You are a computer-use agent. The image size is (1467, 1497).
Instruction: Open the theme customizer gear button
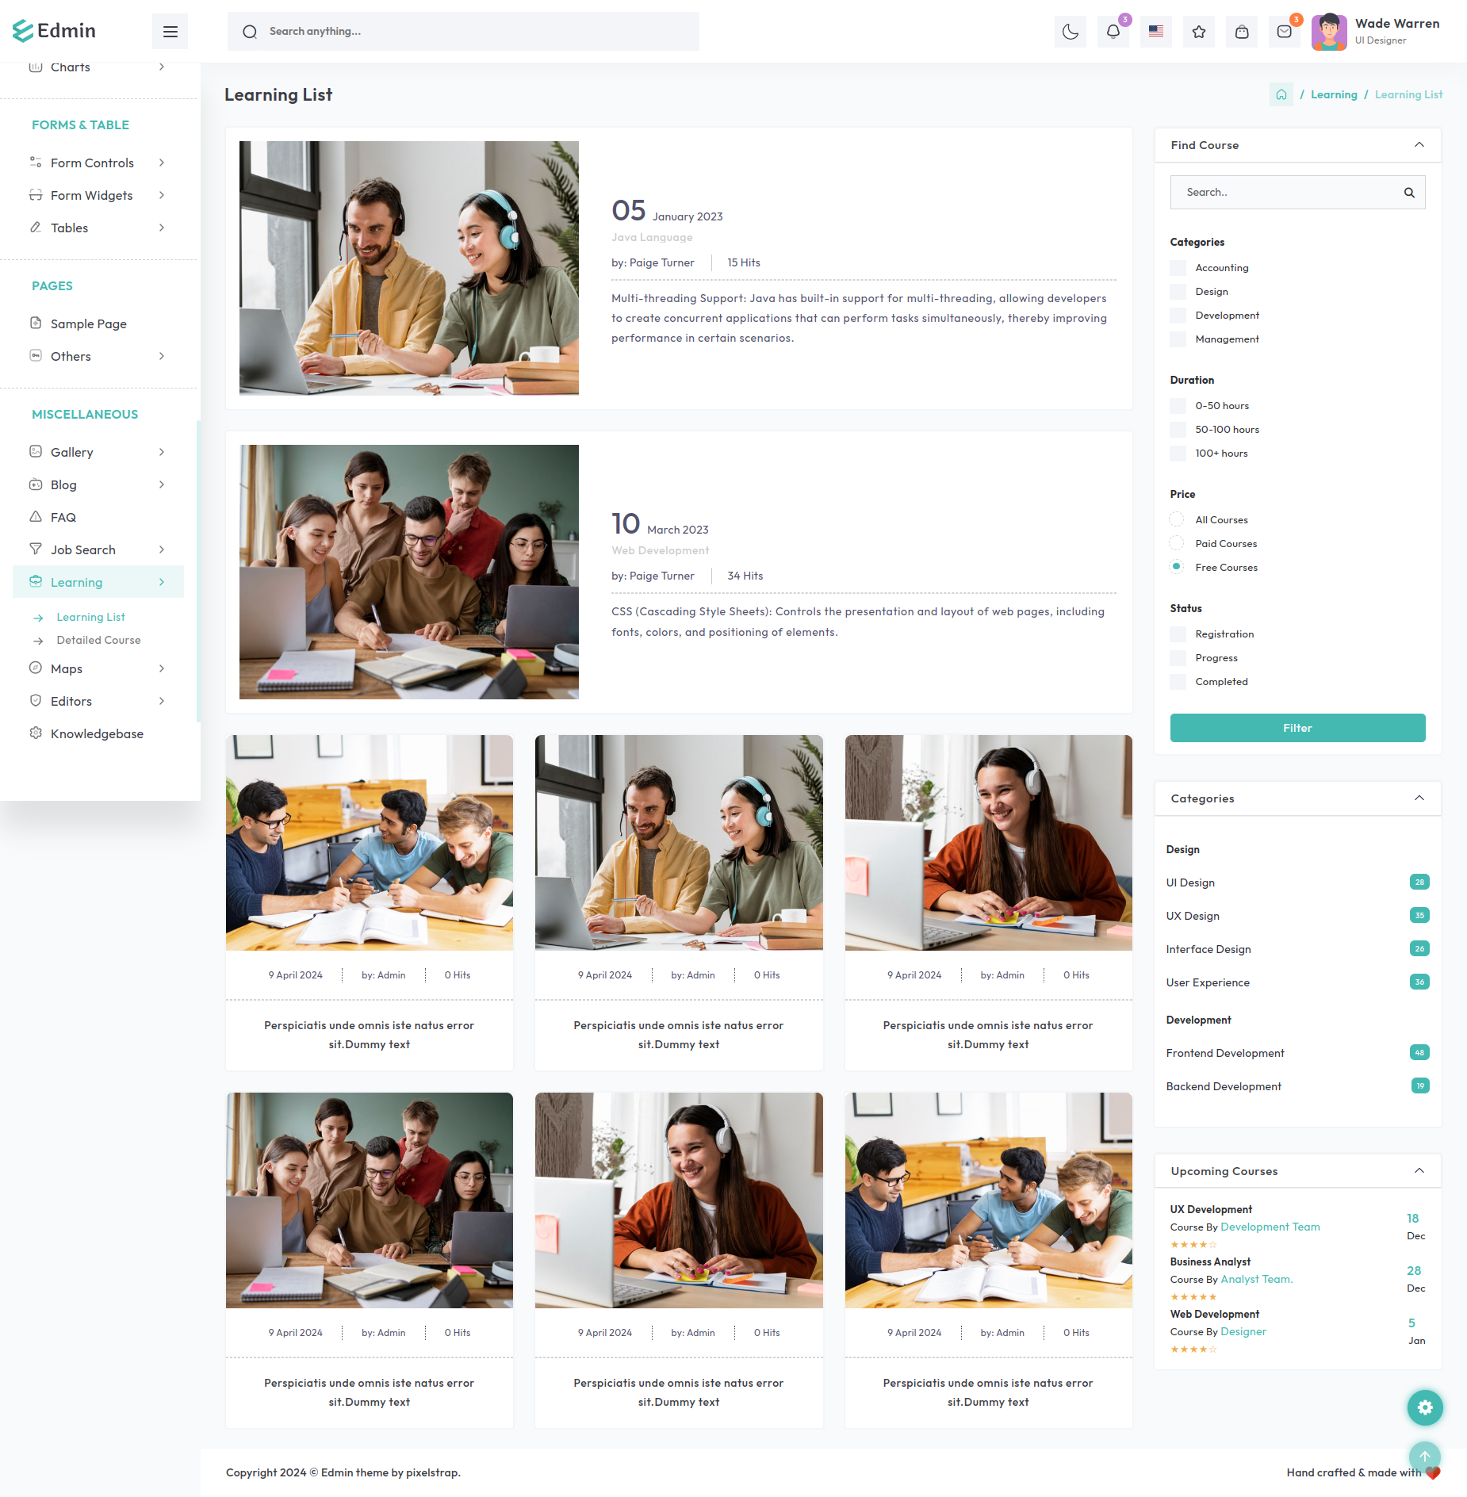click(1425, 1407)
